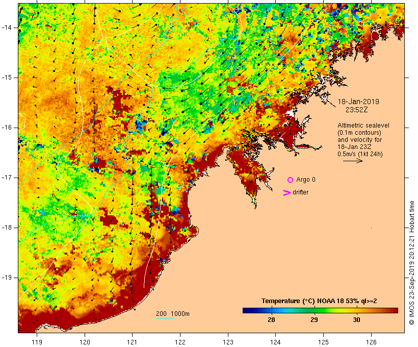Click the 'and velocity for' text line
This screenshot has width=418, height=347.
(x=359, y=140)
